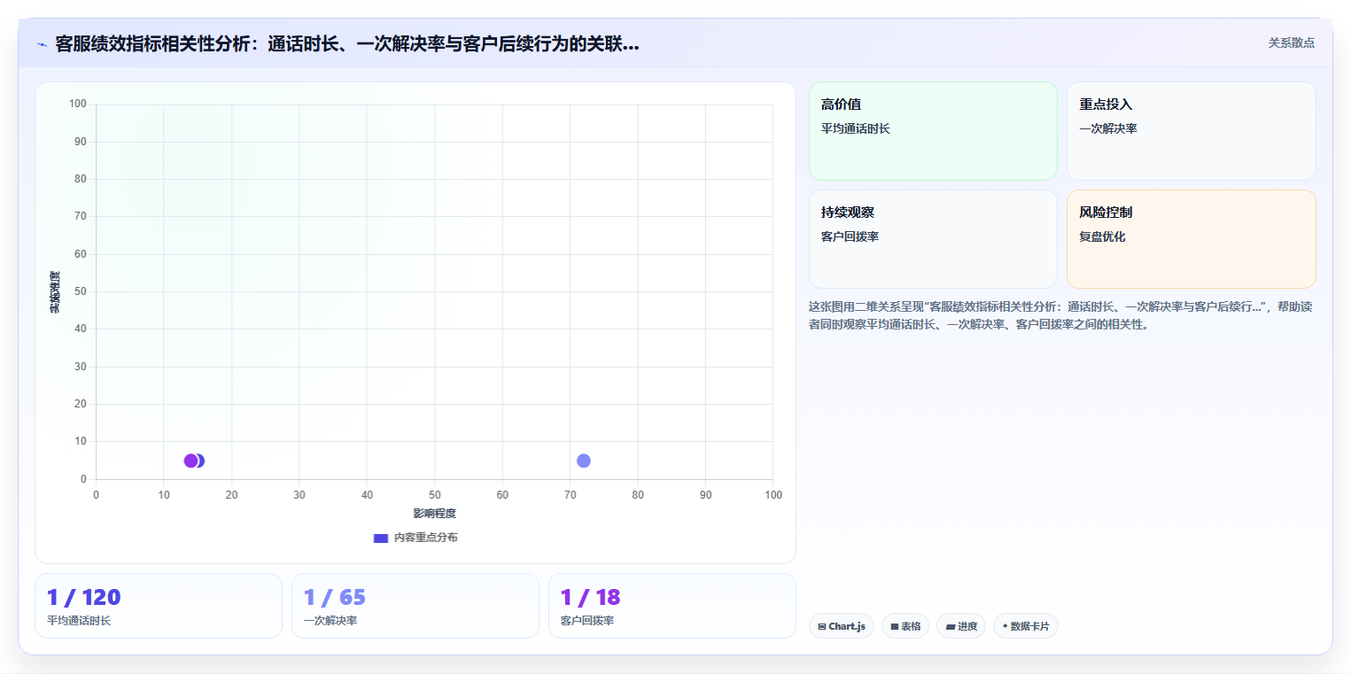
Task: Open the 高价值 quadrant card
Action: (x=933, y=131)
